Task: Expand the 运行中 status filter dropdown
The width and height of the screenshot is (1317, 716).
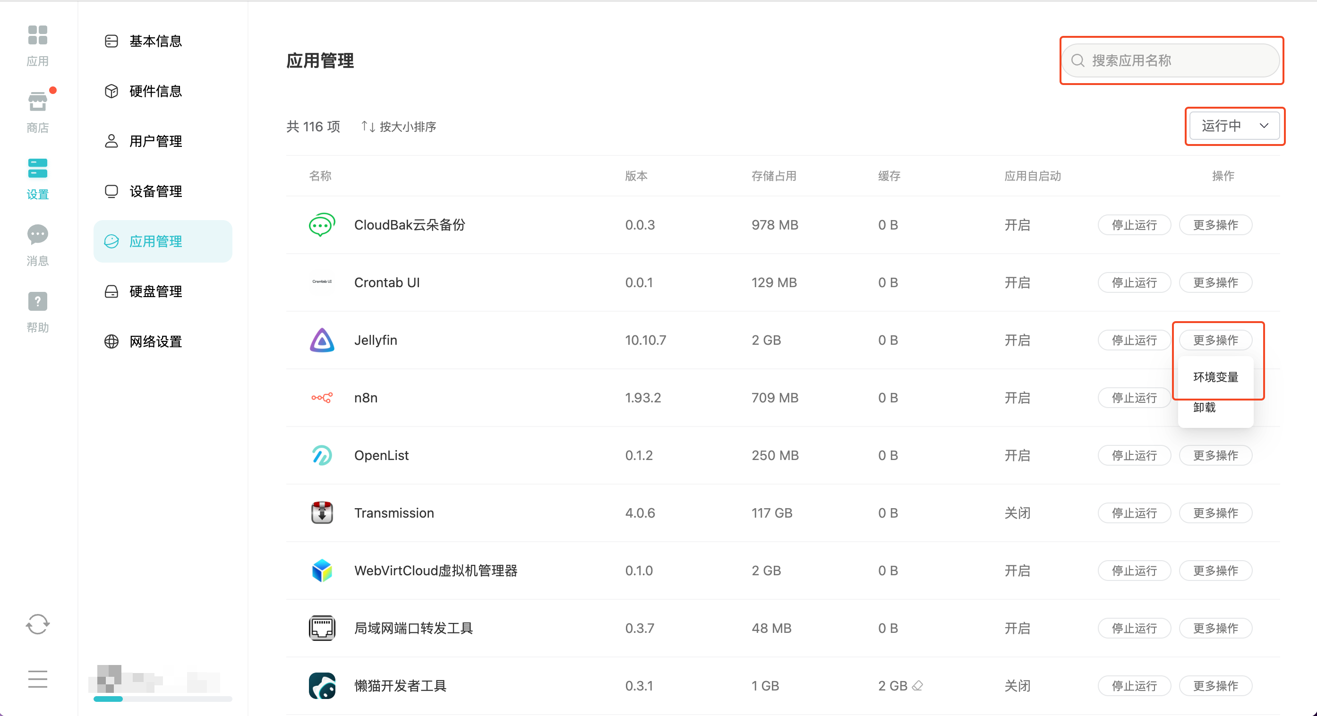Action: (x=1234, y=126)
